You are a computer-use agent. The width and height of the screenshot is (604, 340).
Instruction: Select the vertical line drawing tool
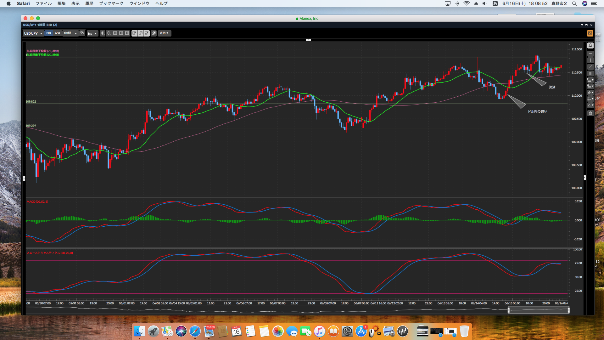(590, 60)
